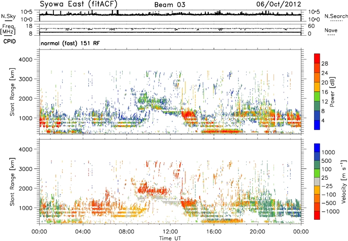Click the red velocity cluster near 10:00 at 2000 km
This screenshot has width=348, height=241.
[x=153, y=191]
